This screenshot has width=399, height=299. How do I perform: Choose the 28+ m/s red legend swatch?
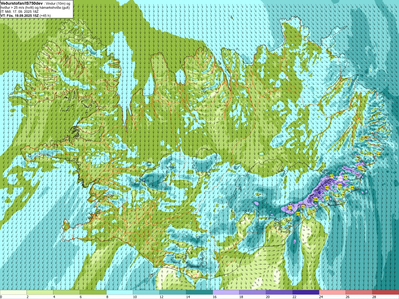click(386, 292)
